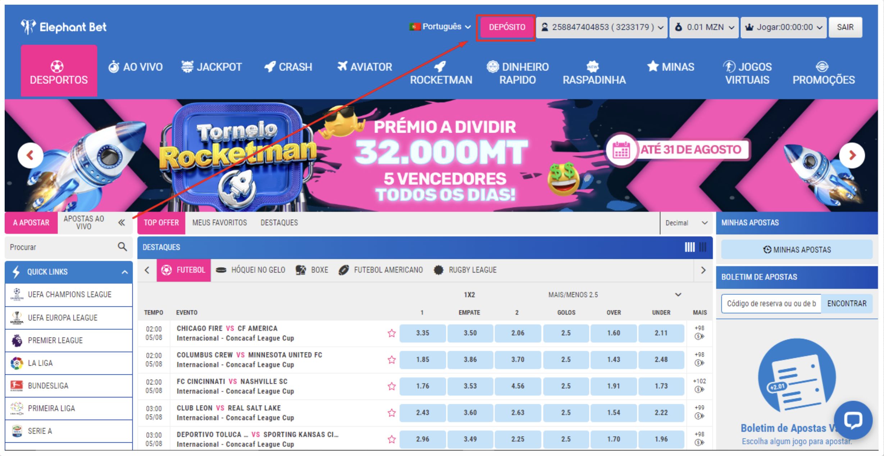Open the Jackpot section

[x=211, y=67]
